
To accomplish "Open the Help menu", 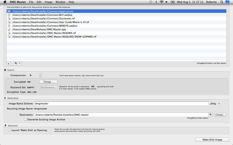I will click(71, 2).
